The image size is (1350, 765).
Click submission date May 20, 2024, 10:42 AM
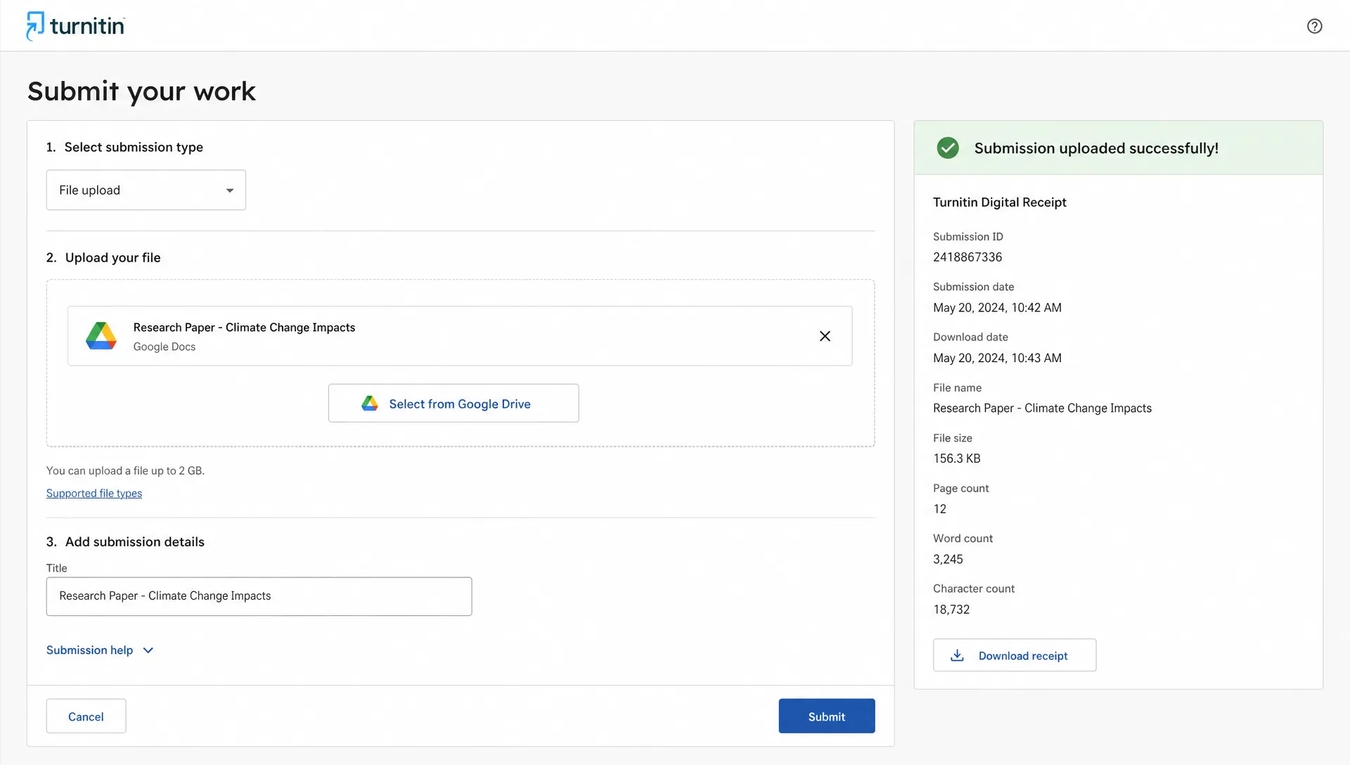tap(997, 308)
